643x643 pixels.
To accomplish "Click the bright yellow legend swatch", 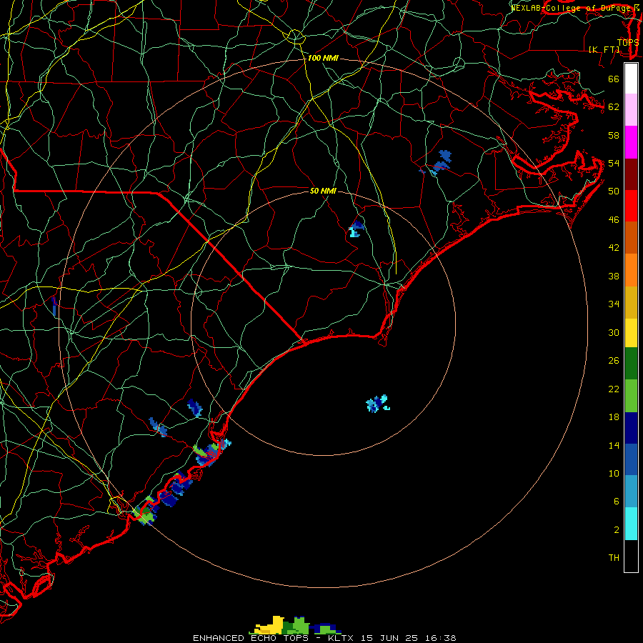I will (x=631, y=332).
